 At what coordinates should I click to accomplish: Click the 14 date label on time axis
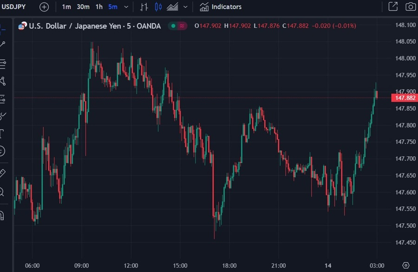coord(328,265)
